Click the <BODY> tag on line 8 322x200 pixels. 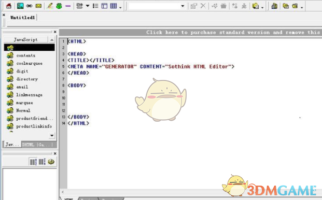[x=77, y=85]
